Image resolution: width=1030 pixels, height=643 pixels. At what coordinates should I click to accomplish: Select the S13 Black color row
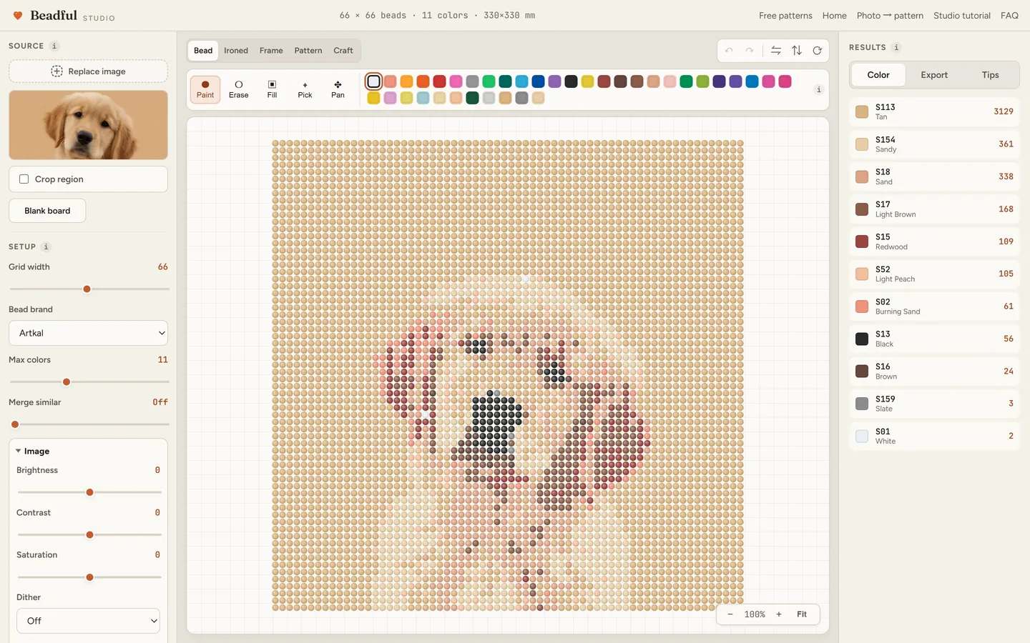click(934, 339)
